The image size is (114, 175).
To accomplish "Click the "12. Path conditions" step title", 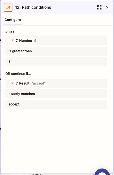I will pyautogui.click(x=33, y=7).
